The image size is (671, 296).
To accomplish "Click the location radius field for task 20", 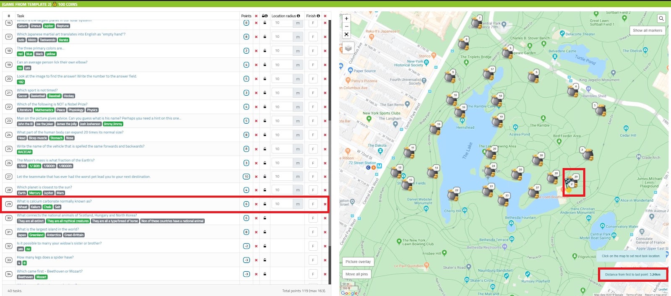I will (x=283, y=79).
